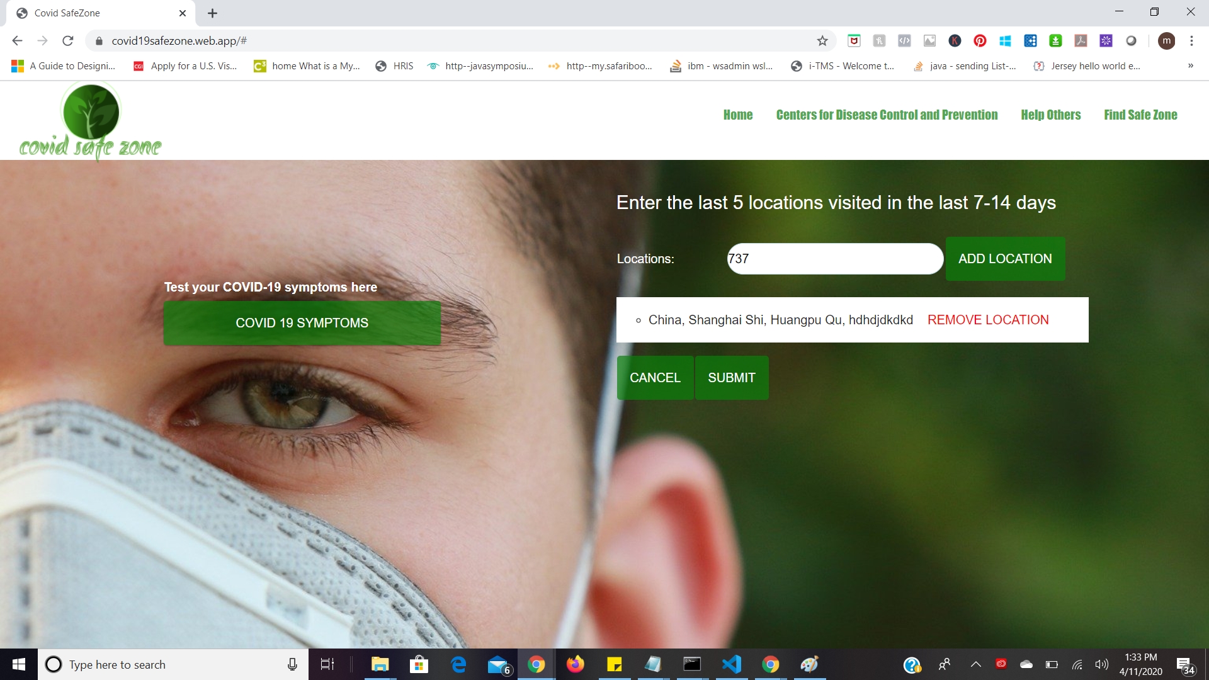The height and width of the screenshot is (680, 1209).
Task: Open the Windows Start menu
Action: (x=19, y=664)
